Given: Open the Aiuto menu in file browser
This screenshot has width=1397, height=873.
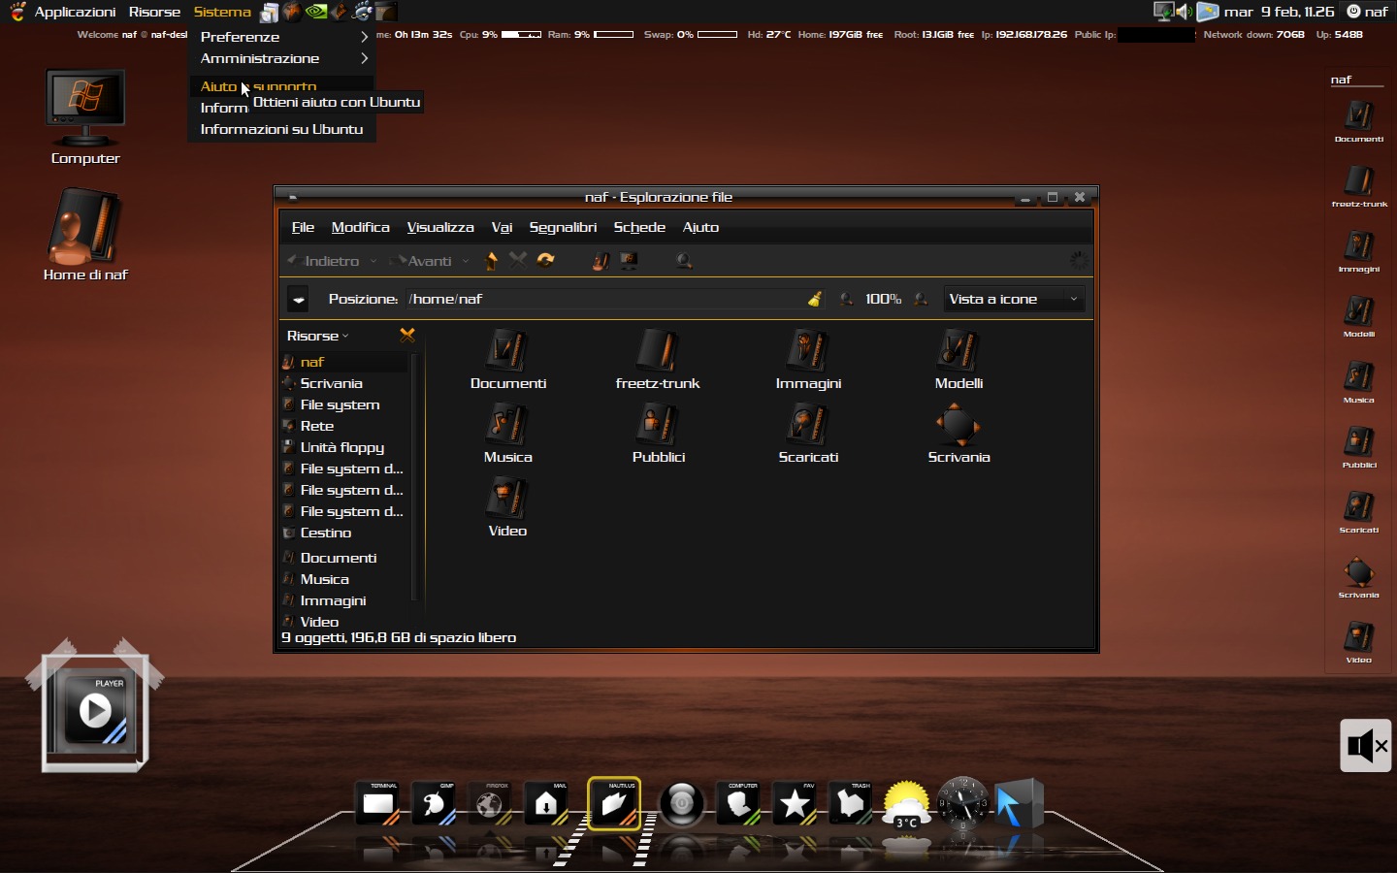Looking at the screenshot, I should (700, 227).
